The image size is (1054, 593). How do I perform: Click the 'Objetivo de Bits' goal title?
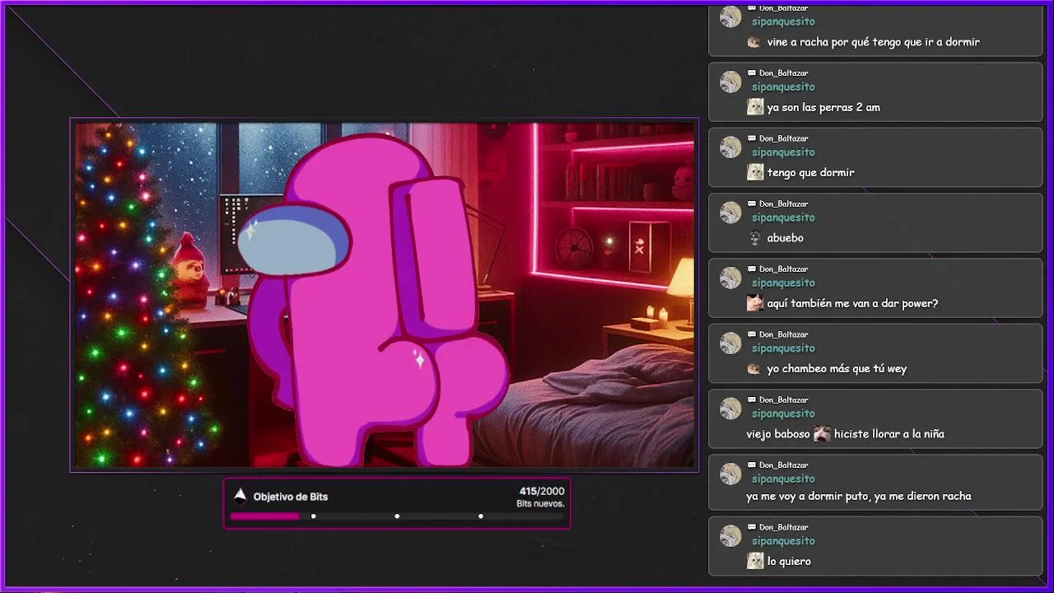291,497
